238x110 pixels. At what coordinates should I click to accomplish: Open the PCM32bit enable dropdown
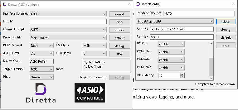[171, 52]
